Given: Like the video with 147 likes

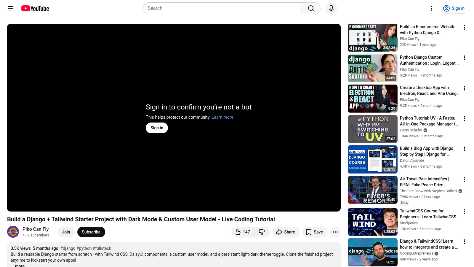Looking at the screenshot, I should pos(242,232).
